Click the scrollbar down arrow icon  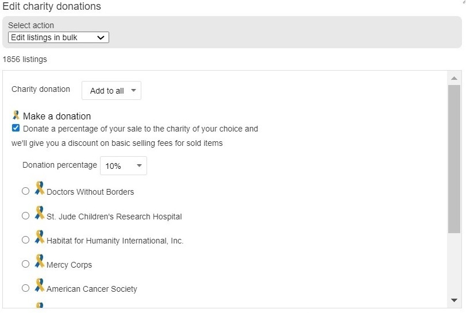point(454,300)
